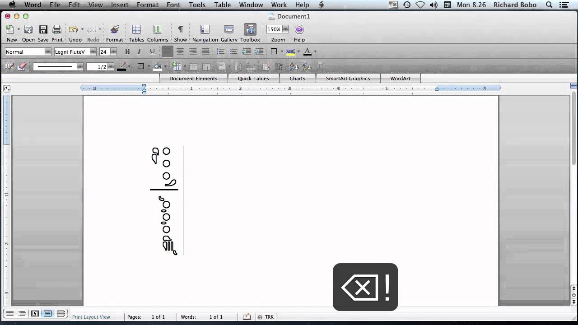Click the font color A swatch
Screen dimensions: 578x325
click(x=308, y=51)
